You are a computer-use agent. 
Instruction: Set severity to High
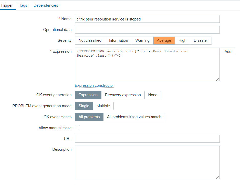point(182,40)
